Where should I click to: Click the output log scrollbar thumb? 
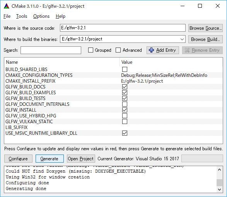pos(220,183)
